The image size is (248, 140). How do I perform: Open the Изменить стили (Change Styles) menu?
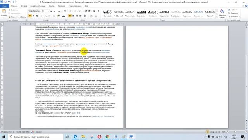[x=222, y=14]
